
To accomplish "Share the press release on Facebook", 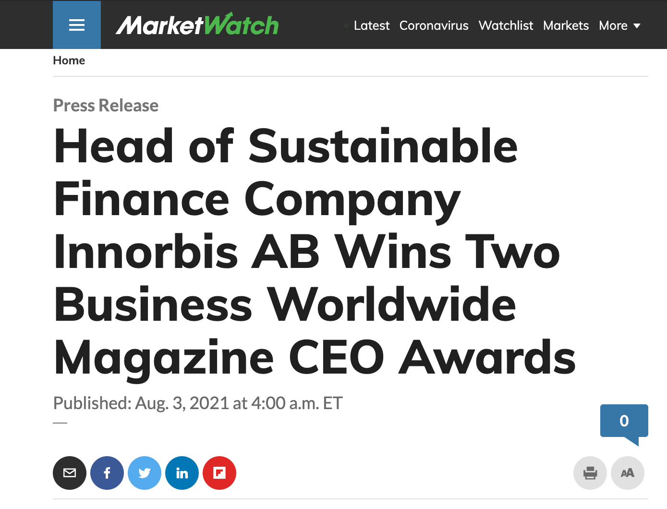I will click(x=107, y=473).
